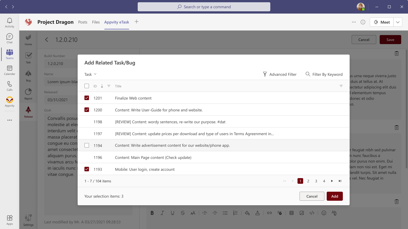Screen dimensions: 408x229
Task: Open the Files tab
Action: (x=96, y=22)
